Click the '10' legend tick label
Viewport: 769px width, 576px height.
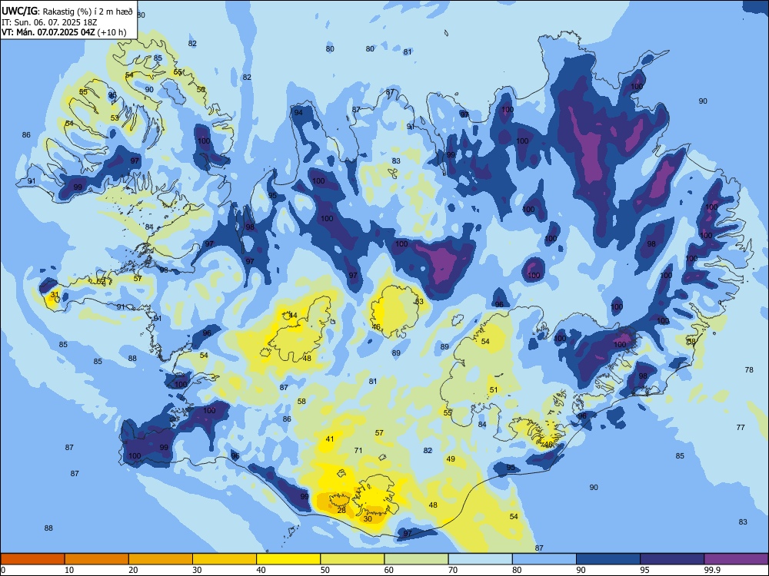(69, 570)
